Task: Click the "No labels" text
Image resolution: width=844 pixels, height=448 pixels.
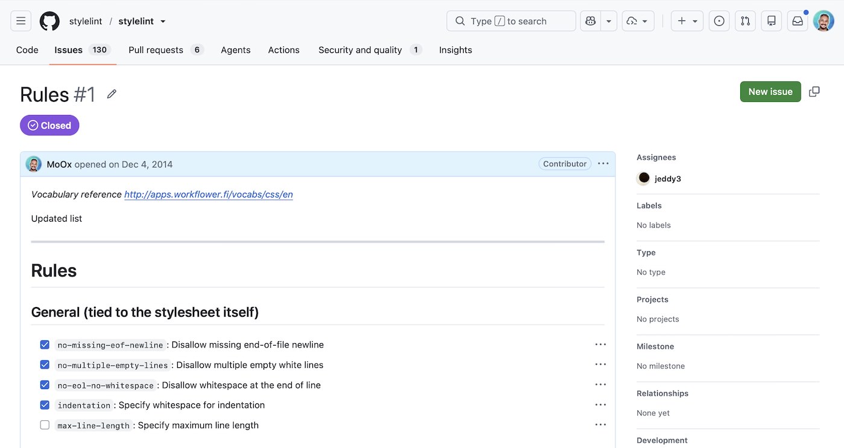Action: tap(653, 225)
